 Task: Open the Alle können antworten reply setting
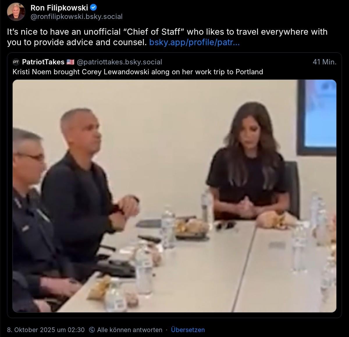pyautogui.click(x=130, y=330)
